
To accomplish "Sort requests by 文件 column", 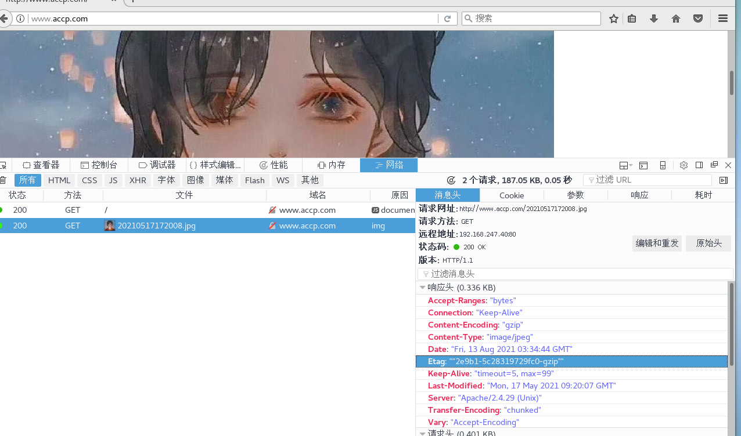I will click(184, 195).
